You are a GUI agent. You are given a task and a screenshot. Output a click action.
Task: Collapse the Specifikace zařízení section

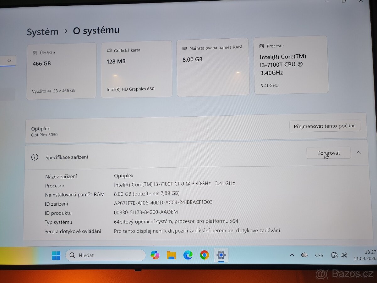[358, 153]
